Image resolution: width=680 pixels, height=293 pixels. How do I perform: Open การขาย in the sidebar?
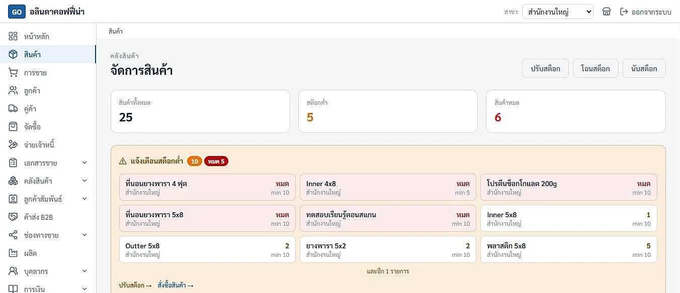coord(48,73)
